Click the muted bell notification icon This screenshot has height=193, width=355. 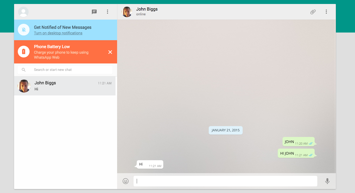coord(24,30)
